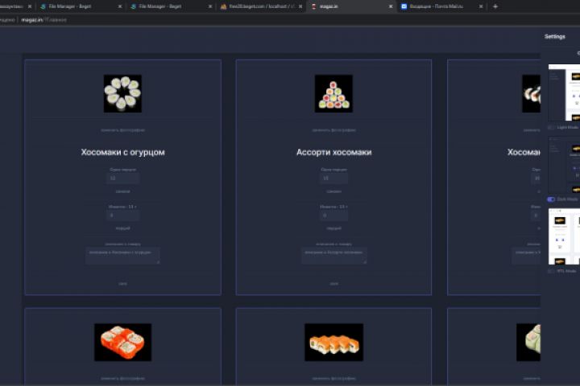Viewport: 580px width, 386px height.
Task: Close the Mail.ru inbox tab
Action: click(481, 6)
